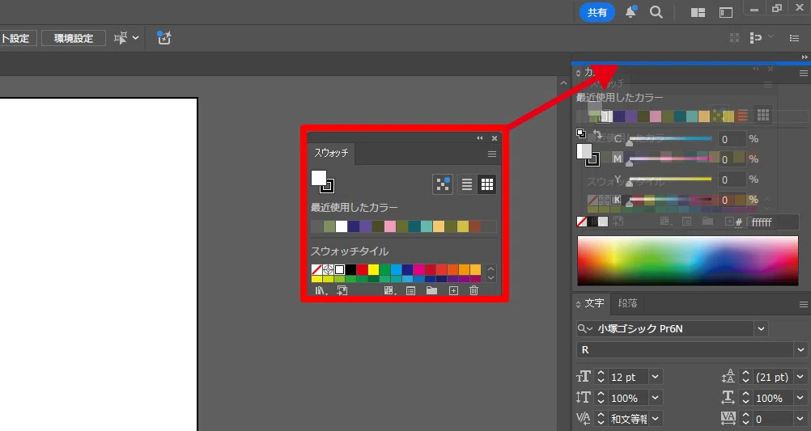Viewport: 811px width, 431px height.
Task: Open the Show Swatch Kinds menu icon
Action: 390,291
